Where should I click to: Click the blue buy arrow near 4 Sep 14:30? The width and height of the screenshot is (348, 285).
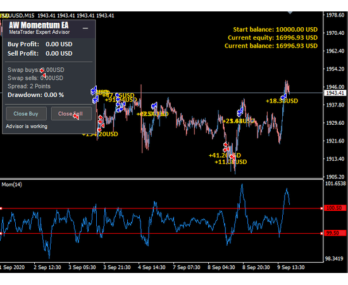154,106
